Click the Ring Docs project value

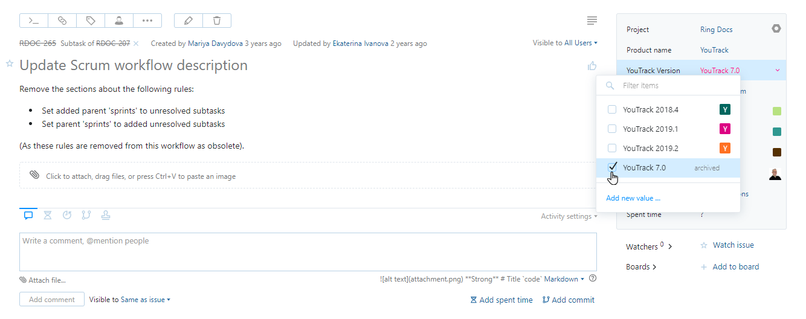[x=716, y=30]
